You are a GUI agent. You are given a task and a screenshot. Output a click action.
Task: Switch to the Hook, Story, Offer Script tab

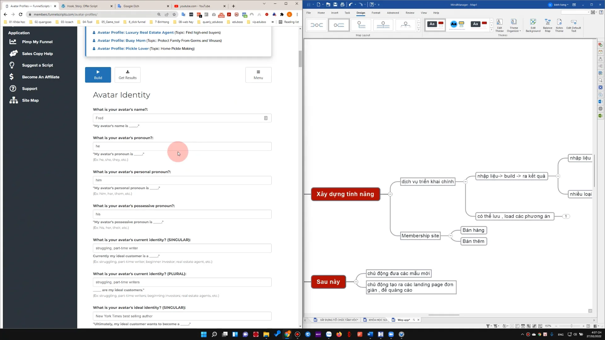(x=87, y=6)
